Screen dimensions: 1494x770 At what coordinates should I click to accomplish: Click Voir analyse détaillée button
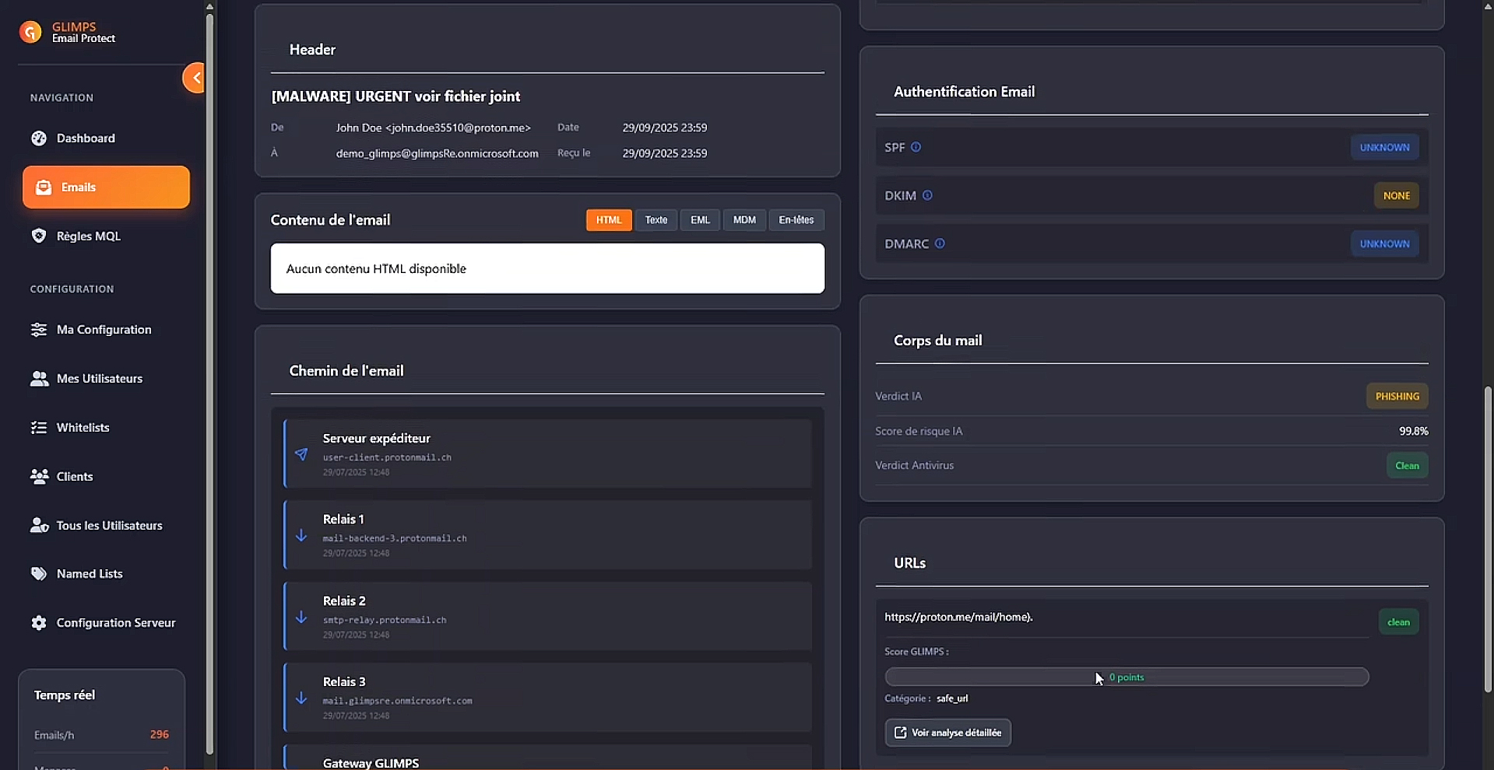pos(947,733)
